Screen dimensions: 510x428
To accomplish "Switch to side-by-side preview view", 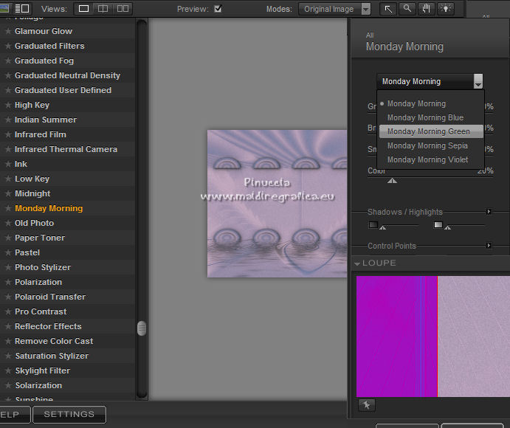I will pos(123,9).
